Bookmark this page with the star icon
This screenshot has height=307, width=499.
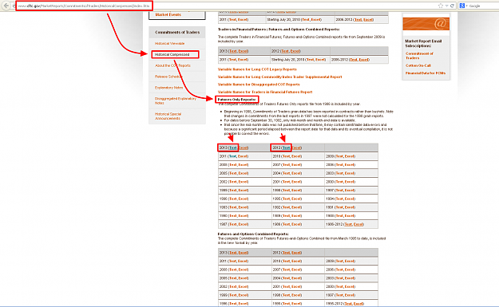[x=441, y=6]
